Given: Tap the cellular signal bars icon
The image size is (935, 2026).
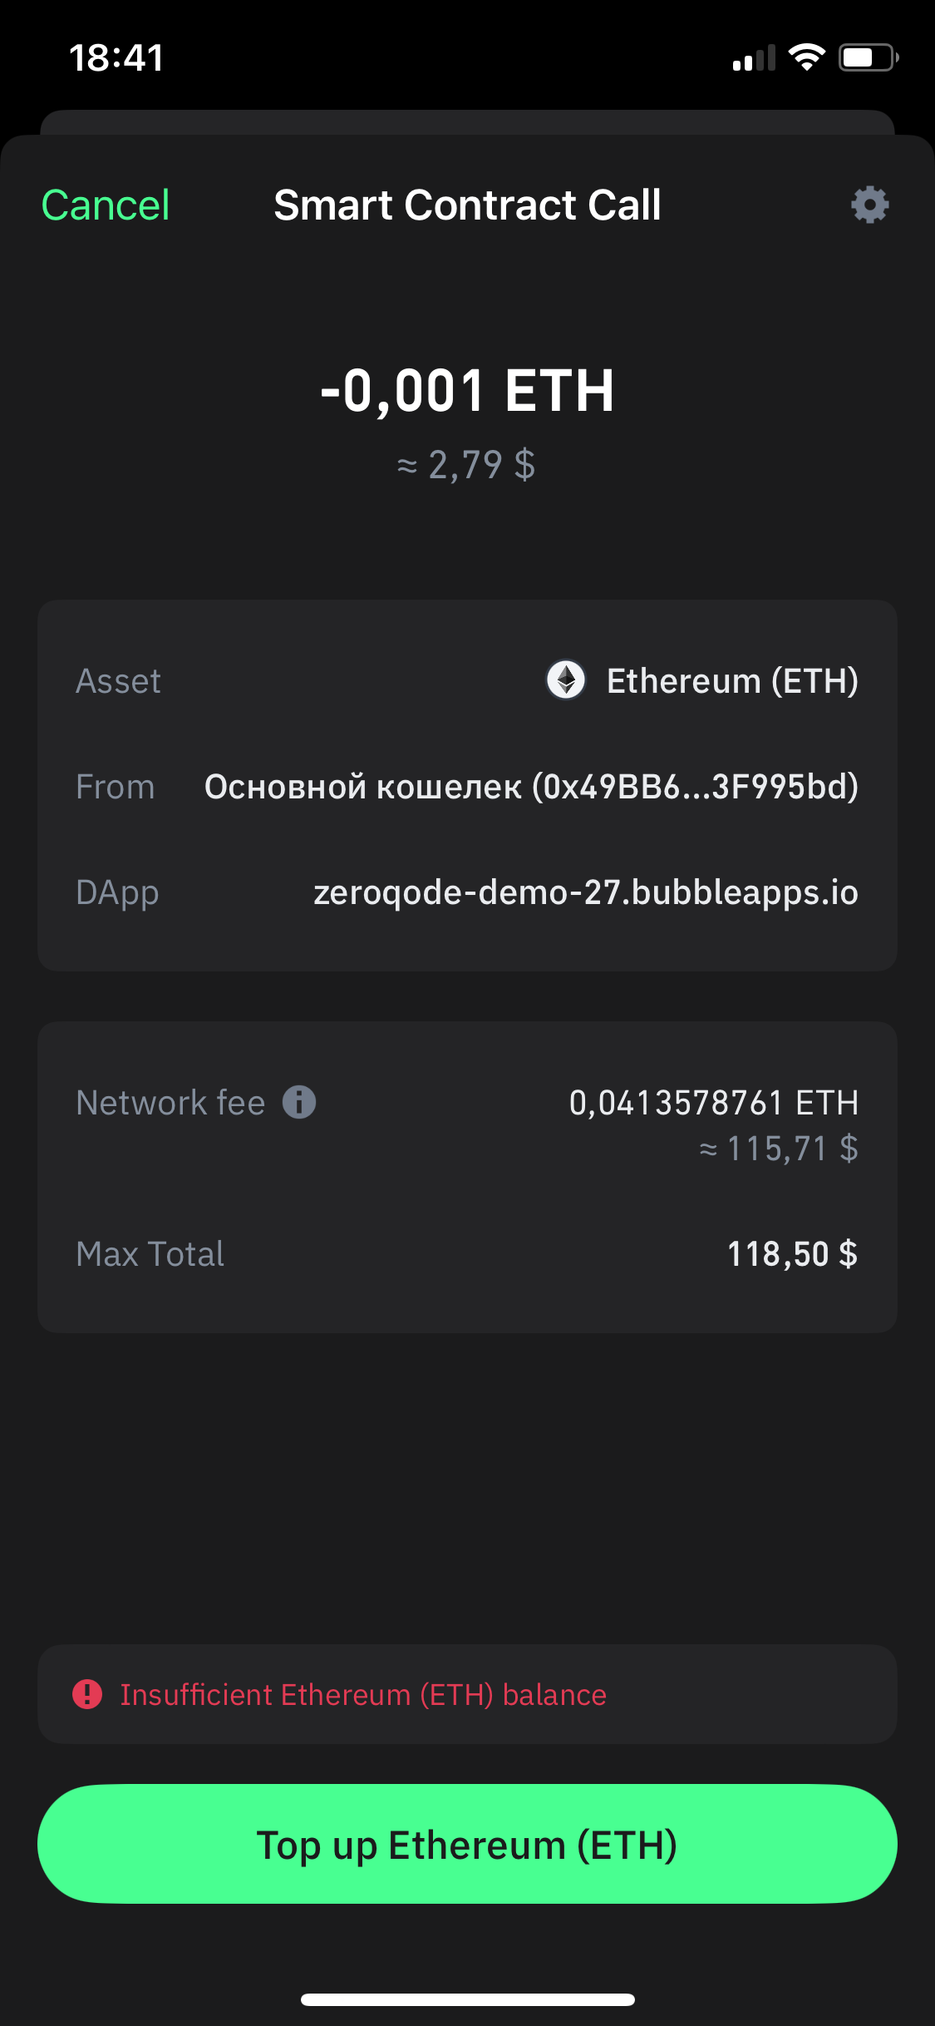Looking at the screenshot, I should click(754, 57).
